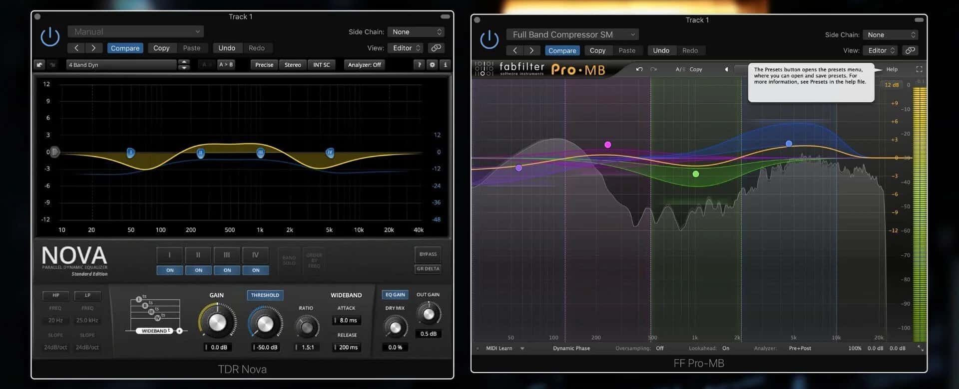Open MIDI Learn dropdown arrow in Pro-MB

point(522,349)
